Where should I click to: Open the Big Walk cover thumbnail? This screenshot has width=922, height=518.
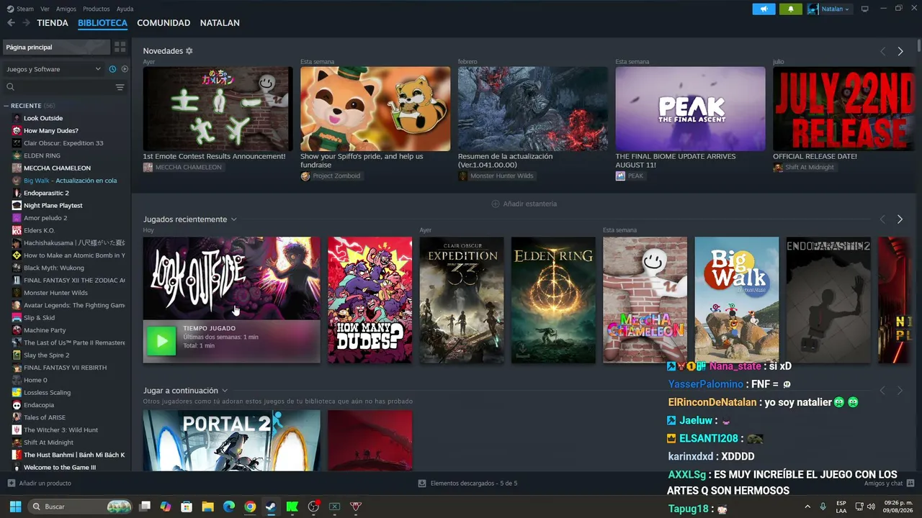pos(737,300)
